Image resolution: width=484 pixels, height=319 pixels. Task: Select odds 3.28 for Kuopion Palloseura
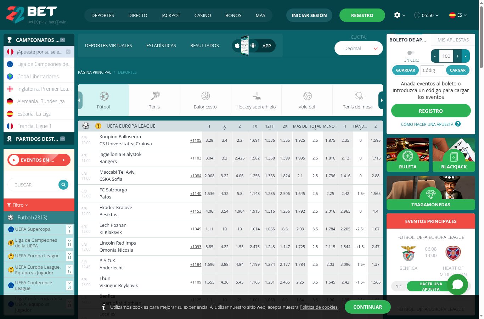point(209,140)
